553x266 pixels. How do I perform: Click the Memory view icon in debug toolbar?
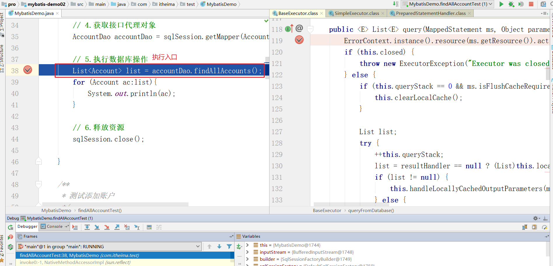534,227
